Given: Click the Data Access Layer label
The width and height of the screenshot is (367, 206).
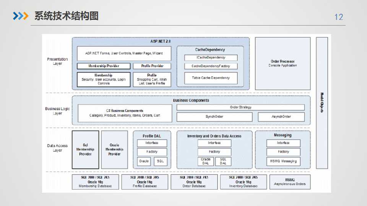Looking at the screenshot, I should coord(57,148).
